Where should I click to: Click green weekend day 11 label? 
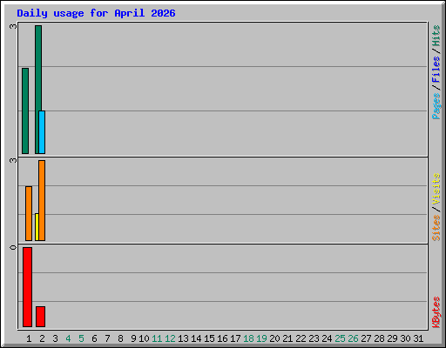point(157,338)
